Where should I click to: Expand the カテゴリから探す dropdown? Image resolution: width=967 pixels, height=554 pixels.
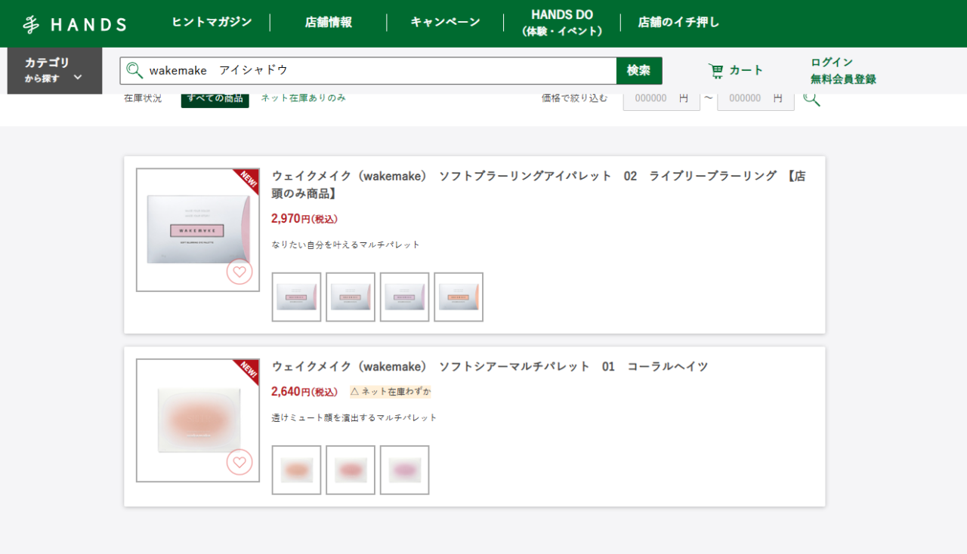54,70
